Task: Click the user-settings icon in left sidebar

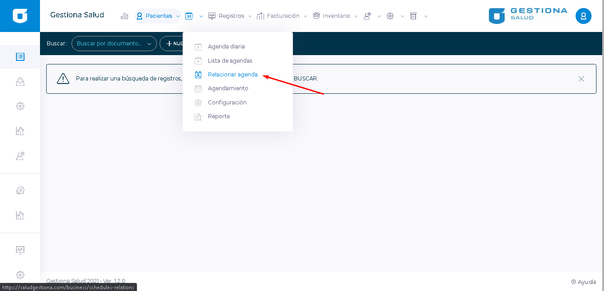Action: point(20,156)
